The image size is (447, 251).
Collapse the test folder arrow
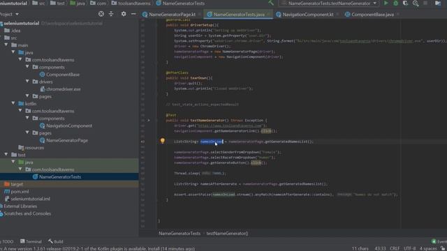[x=6, y=155]
